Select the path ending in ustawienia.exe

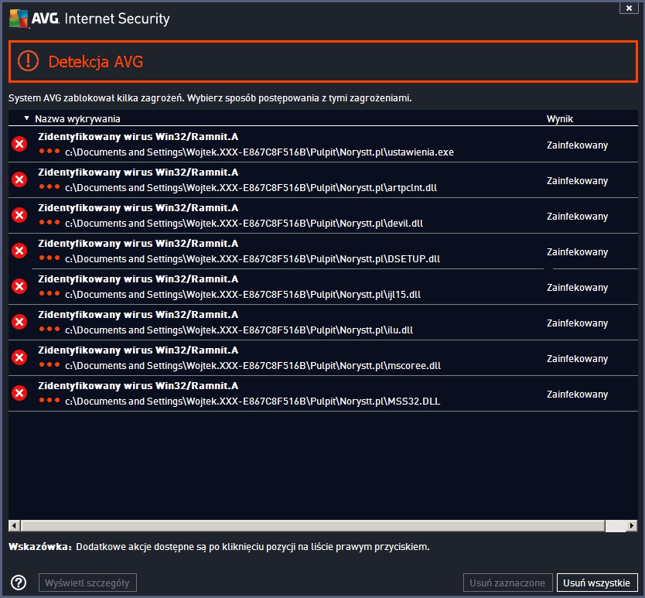click(259, 152)
